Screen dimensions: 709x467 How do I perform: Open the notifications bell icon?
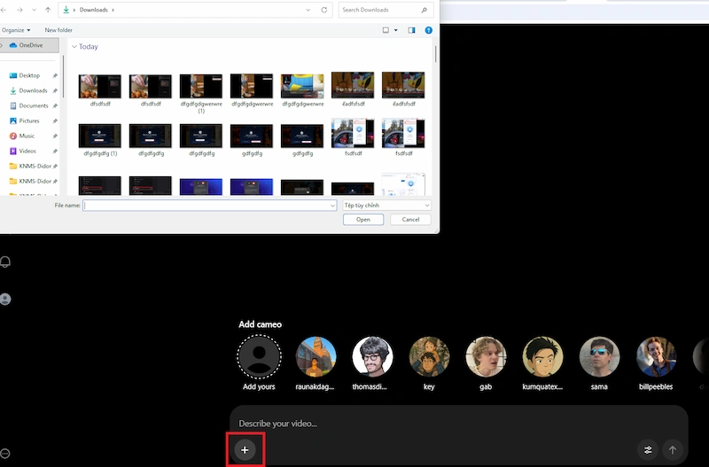5,261
